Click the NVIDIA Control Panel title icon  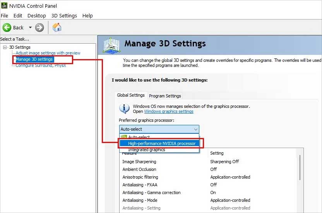point(4,5)
